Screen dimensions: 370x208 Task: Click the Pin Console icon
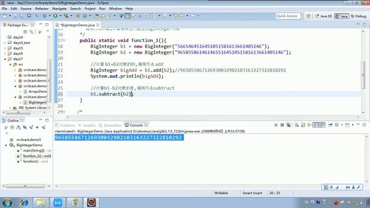coord(330,125)
